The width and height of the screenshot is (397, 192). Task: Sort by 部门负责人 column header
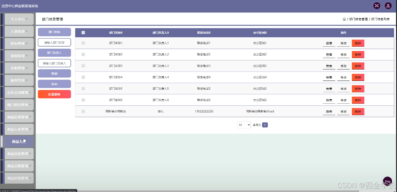click(161, 33)
